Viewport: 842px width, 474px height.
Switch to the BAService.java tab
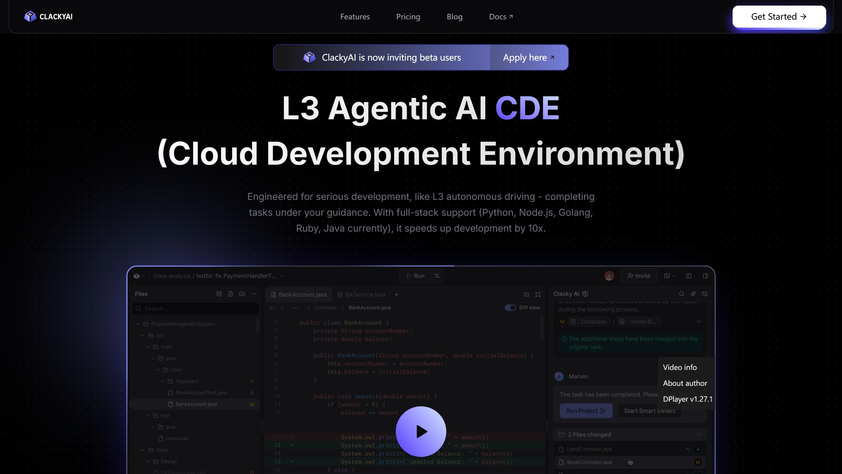(361, 294)
